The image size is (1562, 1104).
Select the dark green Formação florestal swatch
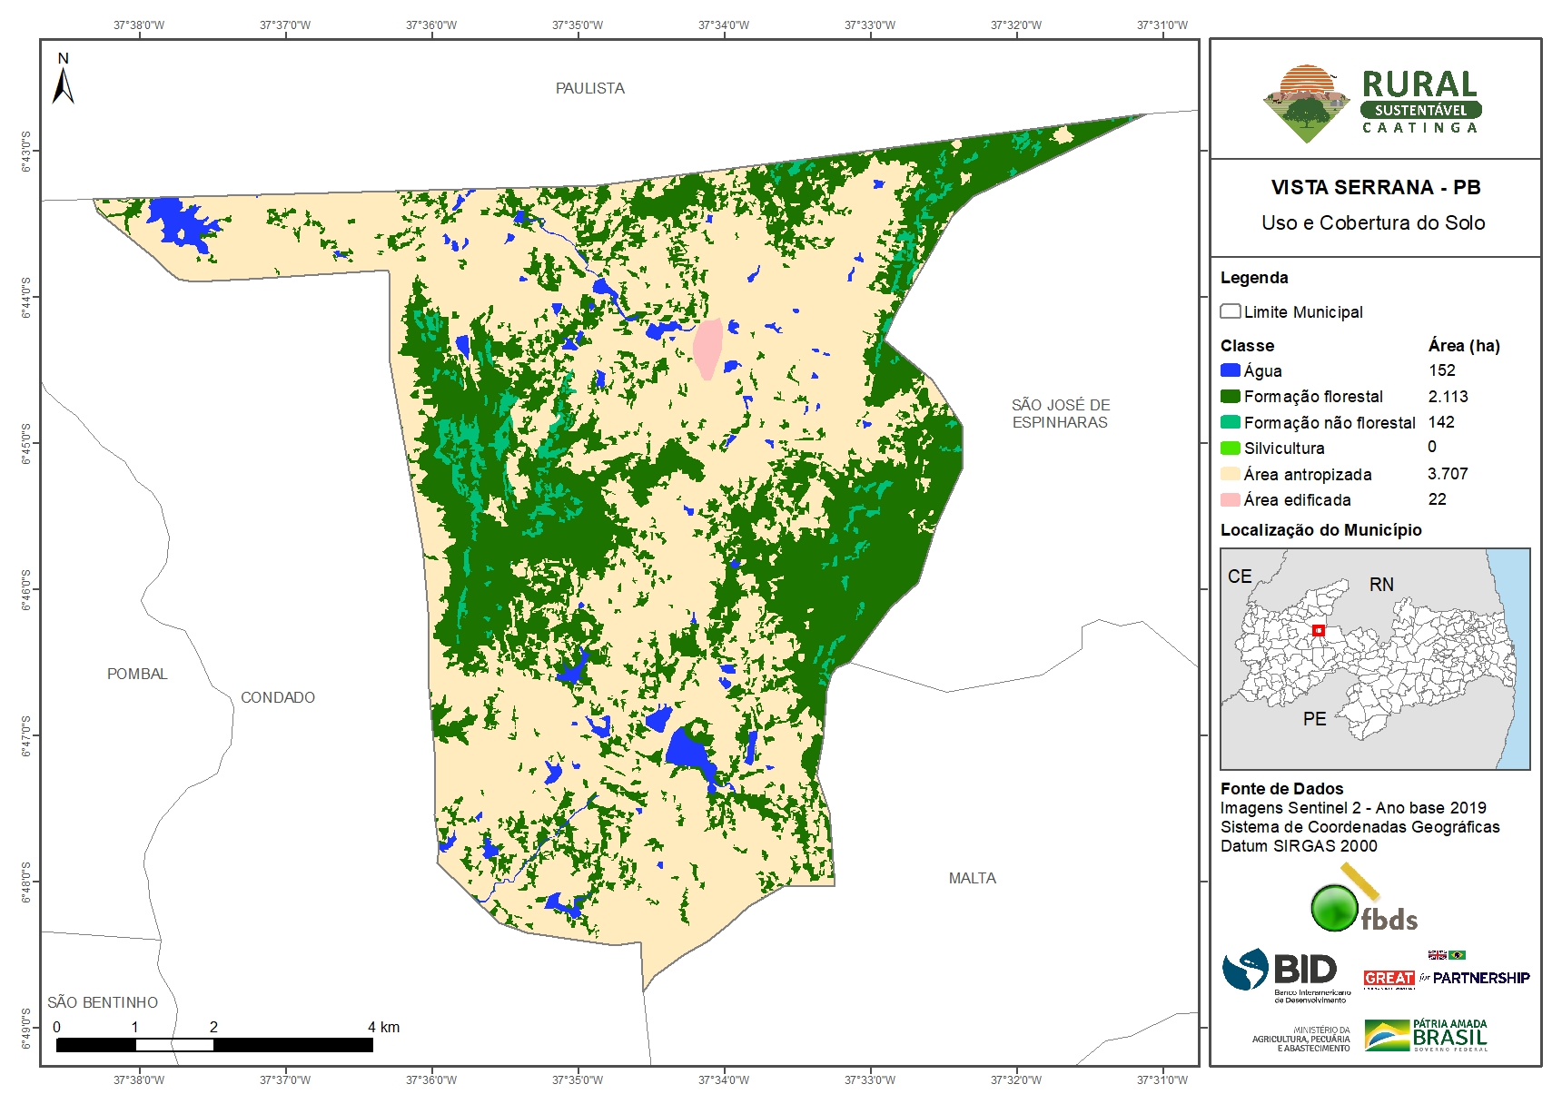click(x=1231, y=396)
